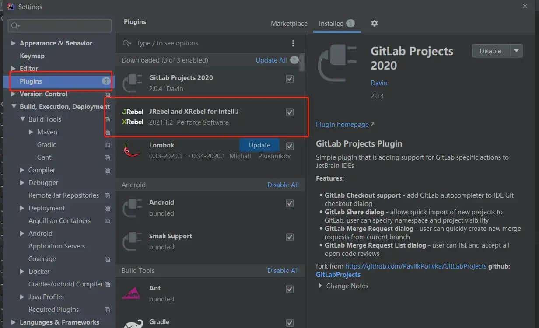Viewport: 539px width, 328px height.
Task: Click the JRebel and XRebel plugin logo
Action: (133, 117)
